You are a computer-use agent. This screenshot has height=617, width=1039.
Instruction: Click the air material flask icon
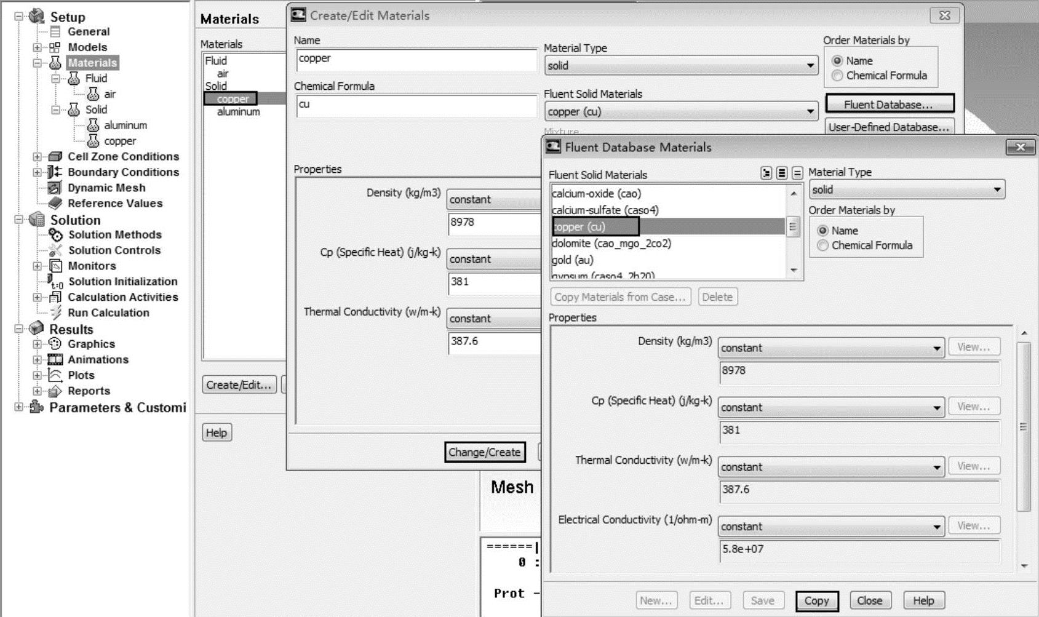pyautogui.click(x=93, y=94)
